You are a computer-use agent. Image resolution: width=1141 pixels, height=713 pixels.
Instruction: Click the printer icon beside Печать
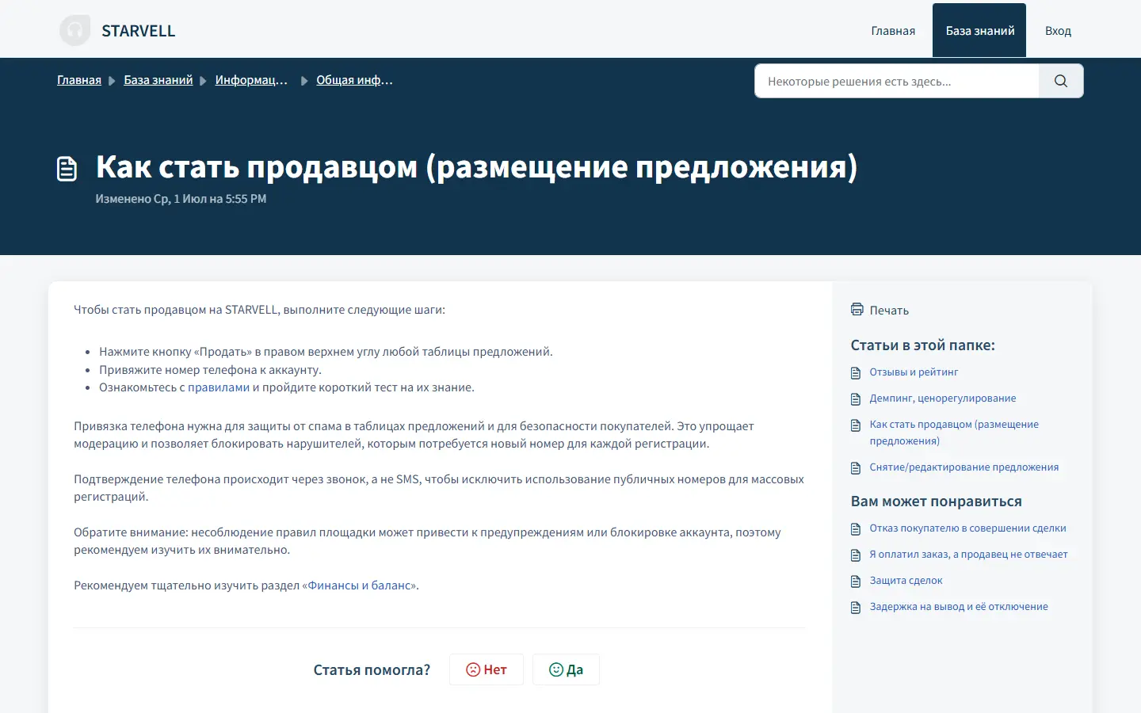(857, 309)
